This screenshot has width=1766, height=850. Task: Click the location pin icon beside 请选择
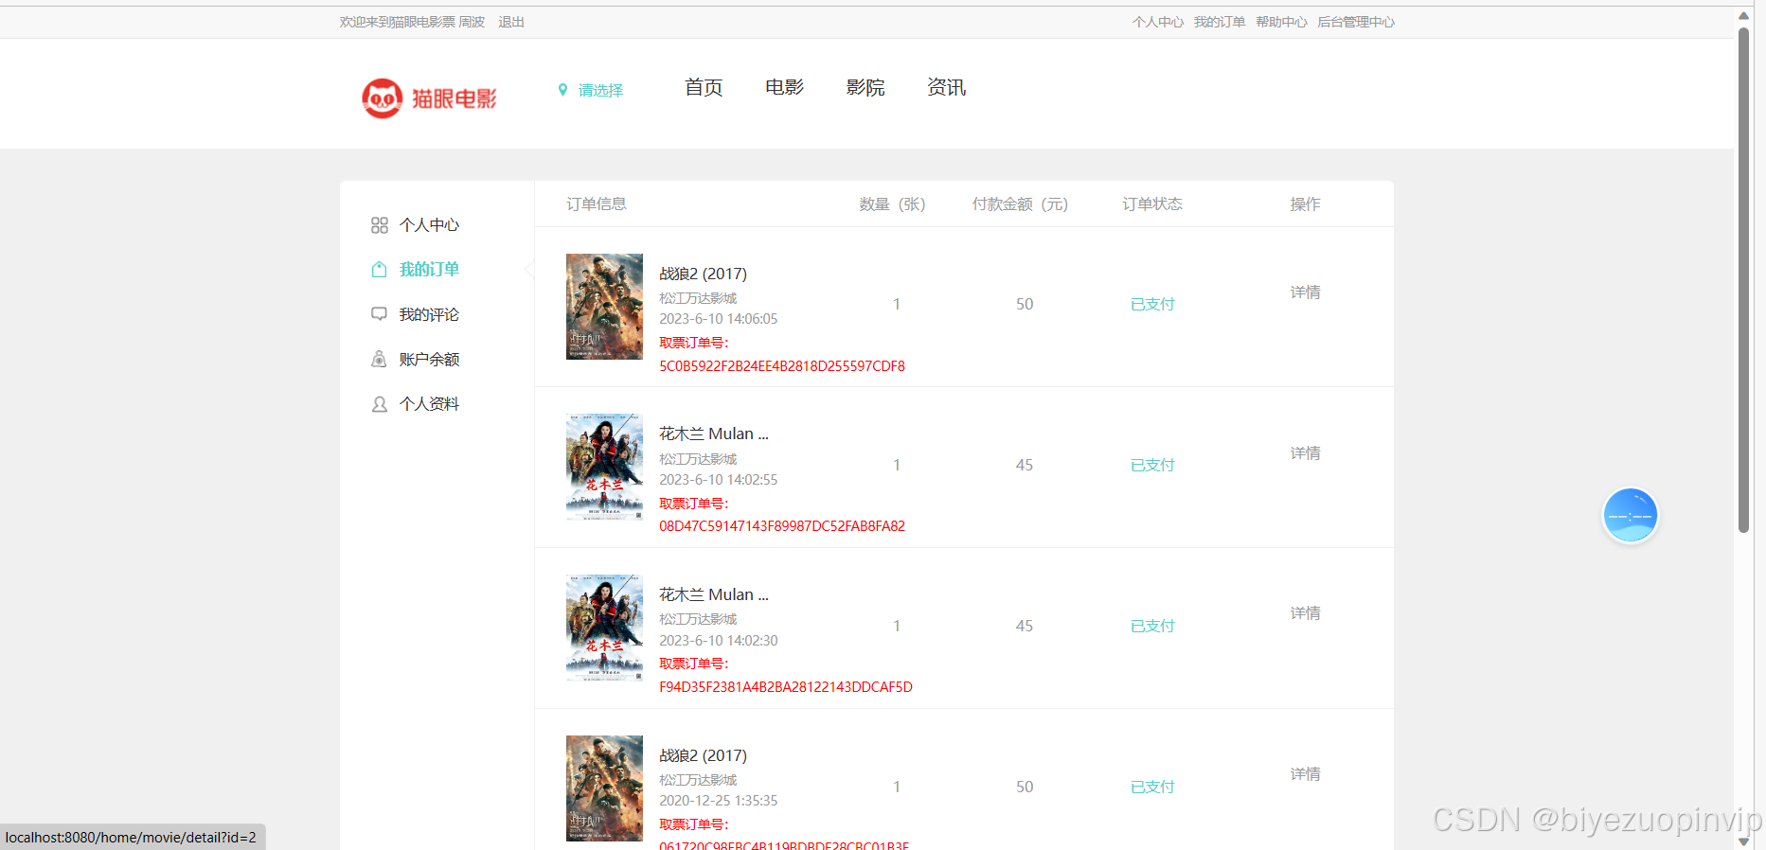[562, 90]
